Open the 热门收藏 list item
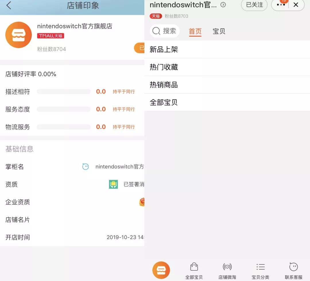The width and height of the screenshot is (310, 281). [x=227, y=67]
